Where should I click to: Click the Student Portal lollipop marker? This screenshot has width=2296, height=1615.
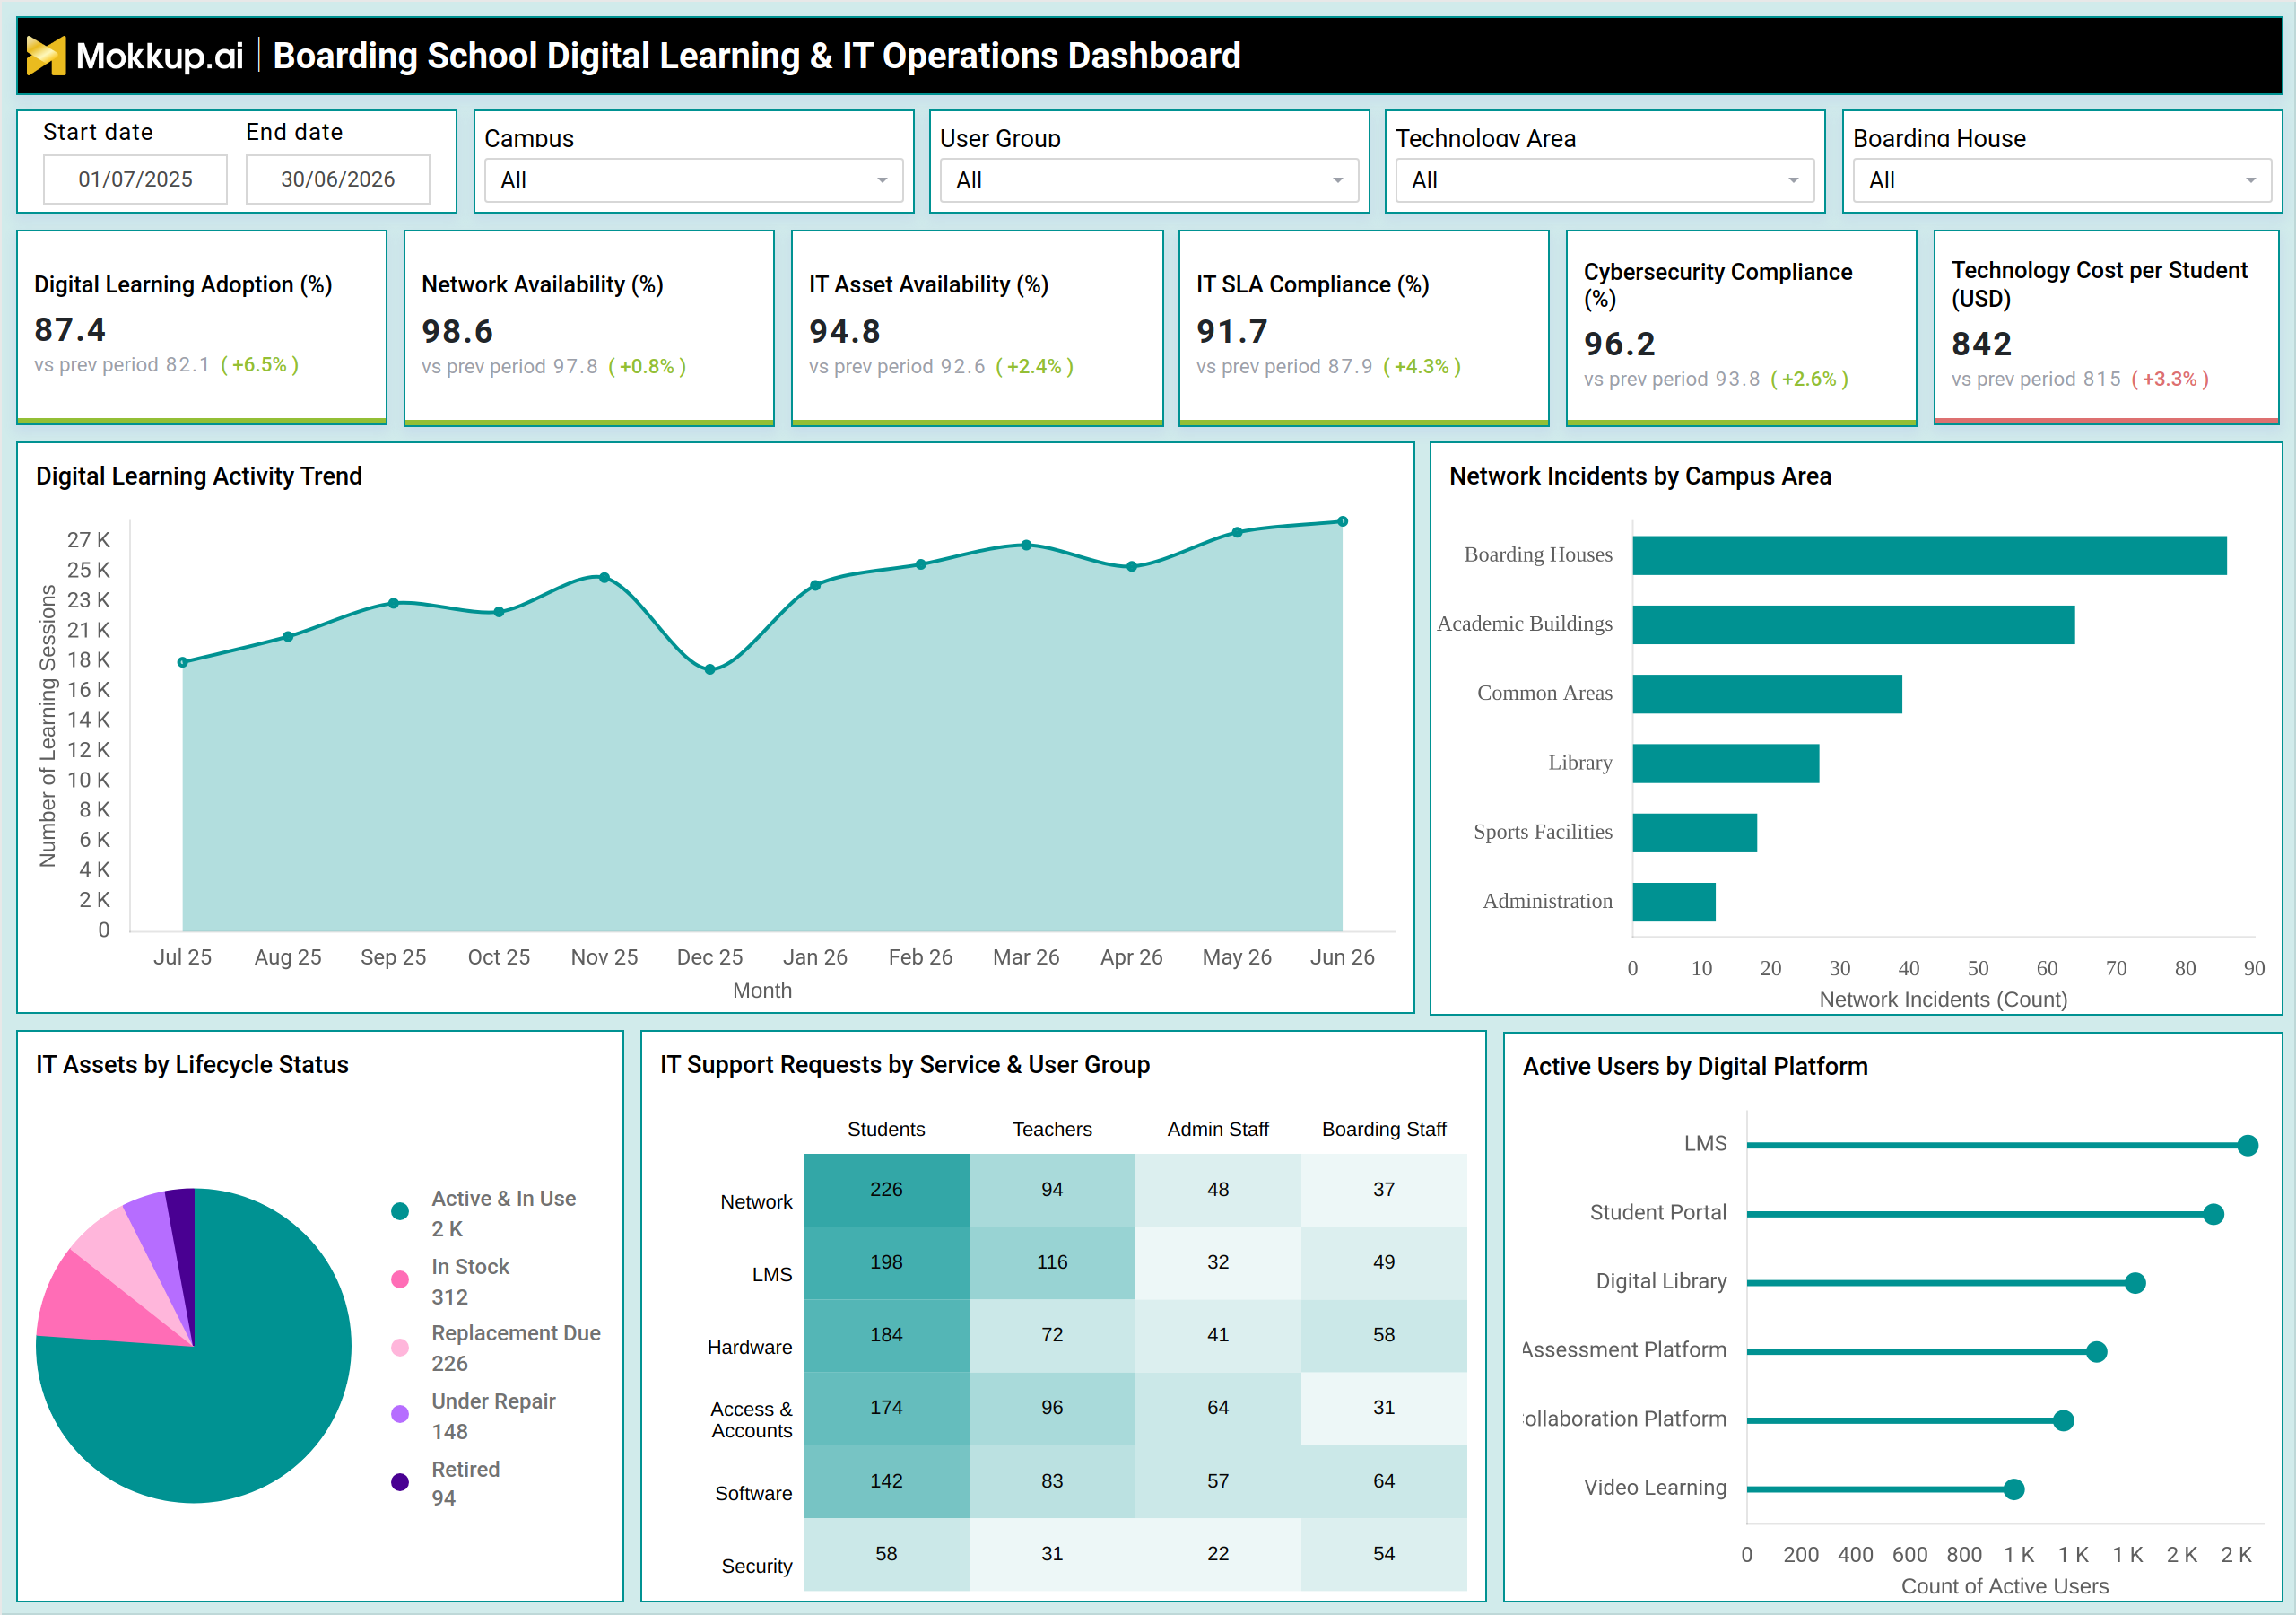point(2214,1214)
